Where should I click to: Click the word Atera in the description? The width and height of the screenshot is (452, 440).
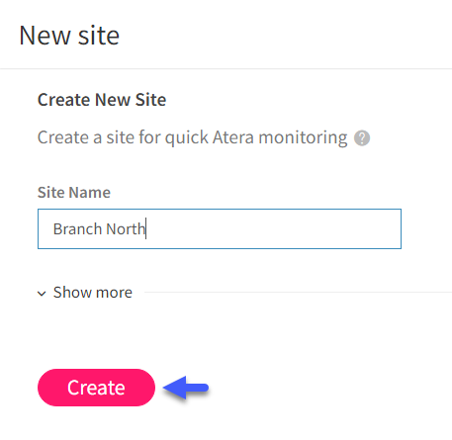point(233,137)
